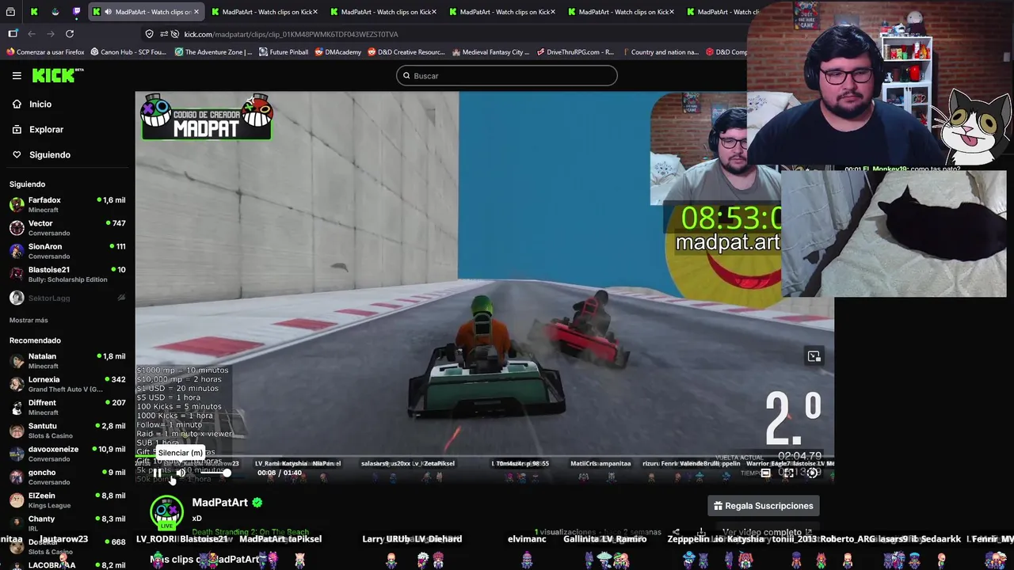The height and width of the screenshot is (570, 1014).
Task: Open Ver video completo link
Action: point(767,533)
